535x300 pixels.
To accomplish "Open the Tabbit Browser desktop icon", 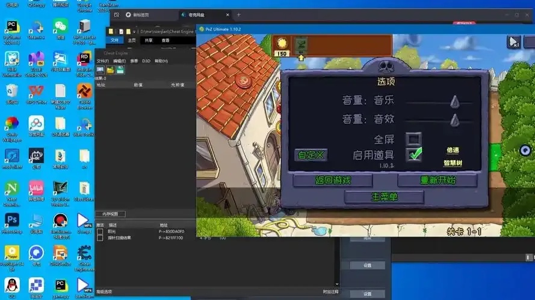I will 84,97.
